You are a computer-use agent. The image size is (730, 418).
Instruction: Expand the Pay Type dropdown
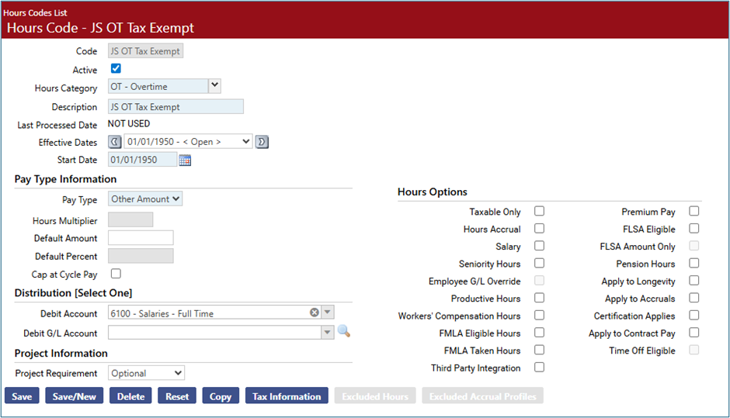[x=145, y=199]
